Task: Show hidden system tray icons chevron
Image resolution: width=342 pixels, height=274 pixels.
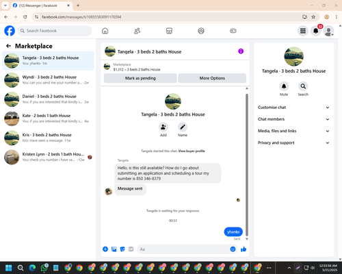Action: click(289, 268)
